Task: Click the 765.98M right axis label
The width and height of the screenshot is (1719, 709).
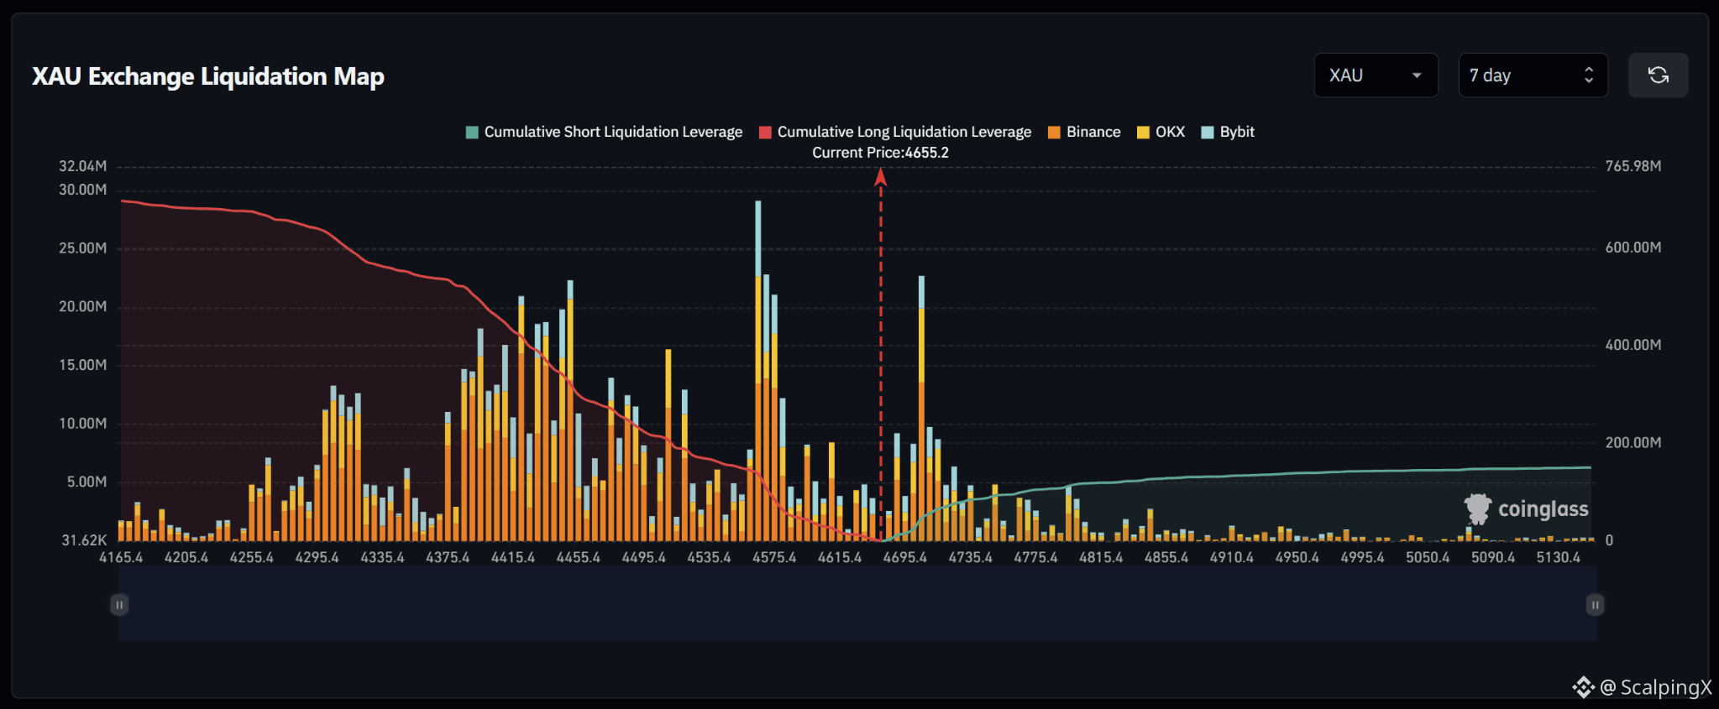Action: [1633, 166]
